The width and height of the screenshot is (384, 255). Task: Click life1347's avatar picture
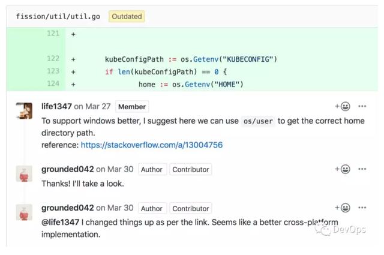(24, 111)
